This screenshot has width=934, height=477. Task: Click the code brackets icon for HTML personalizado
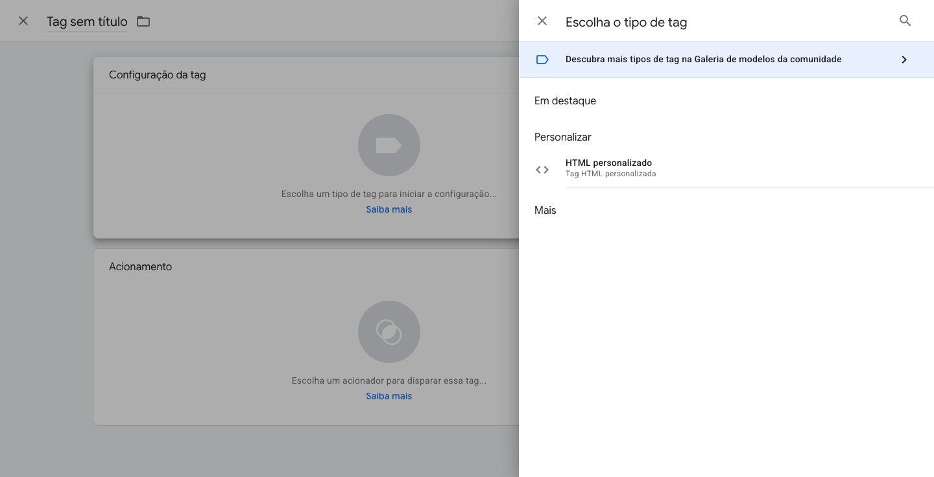[542, 170]
